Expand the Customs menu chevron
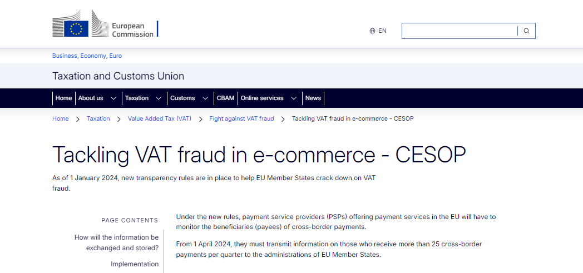Viewport: 583px width, 273px height. pos(205,98)
